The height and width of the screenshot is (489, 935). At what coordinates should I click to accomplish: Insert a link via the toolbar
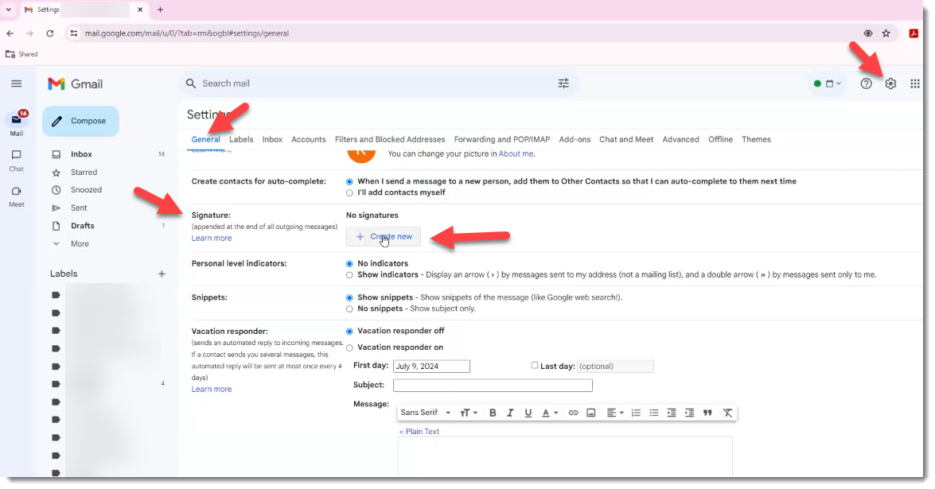[x=573, y=413]
